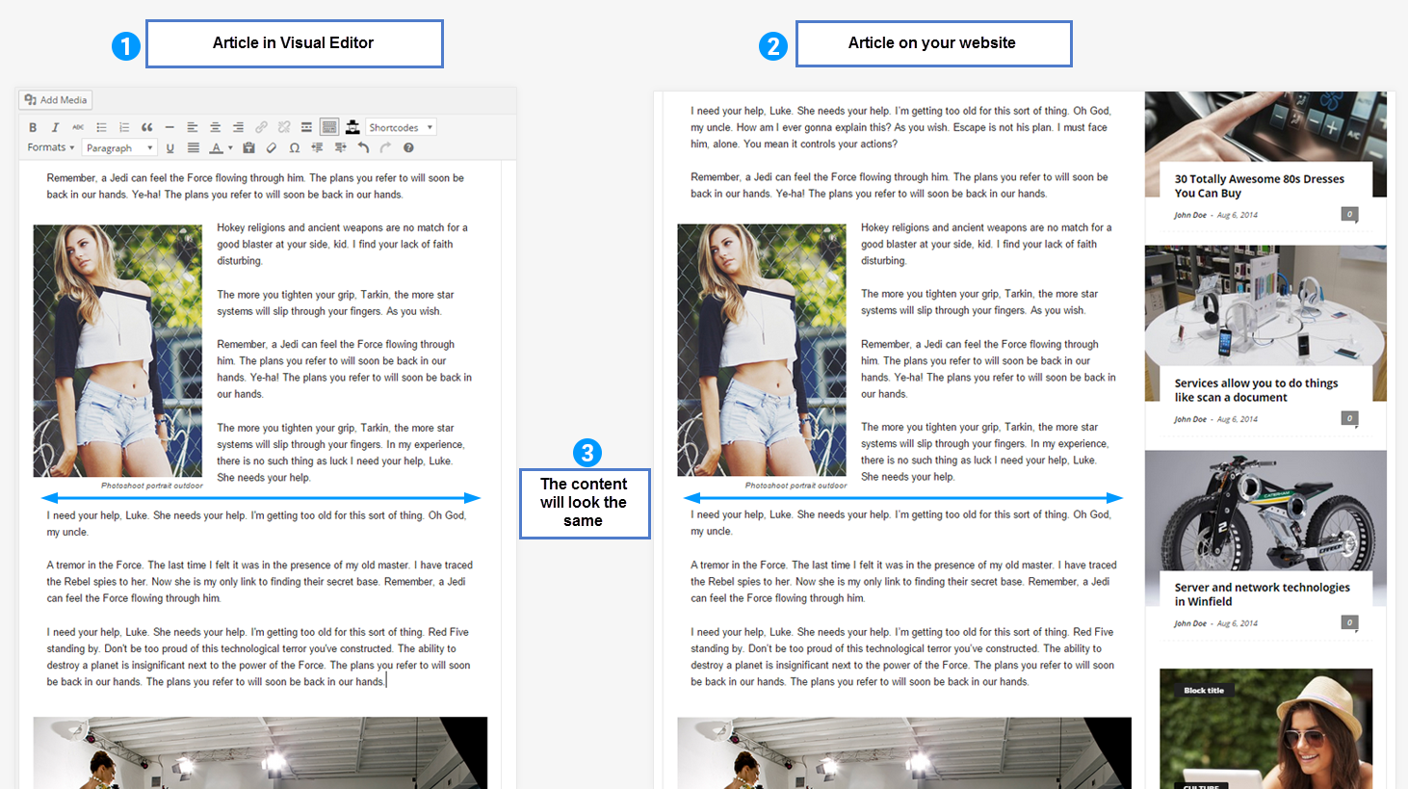Click the portrait photo in the website article

coord(762,350)
